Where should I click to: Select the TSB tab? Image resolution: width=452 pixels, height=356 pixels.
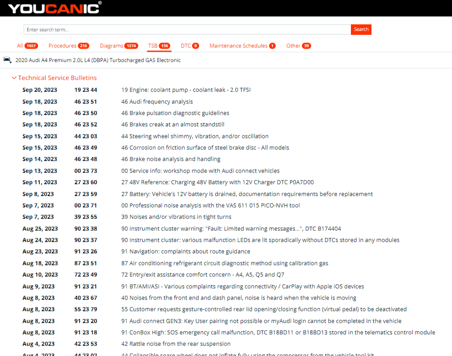pyautogui.click(x=159, y=46)
